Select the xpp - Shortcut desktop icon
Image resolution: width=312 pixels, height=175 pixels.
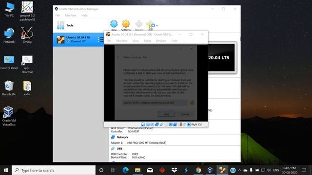[x=27, y=65]
